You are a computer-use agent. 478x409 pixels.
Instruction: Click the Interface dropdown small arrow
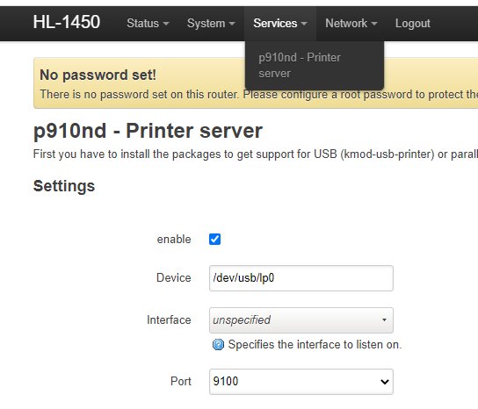tap(384, 319)
